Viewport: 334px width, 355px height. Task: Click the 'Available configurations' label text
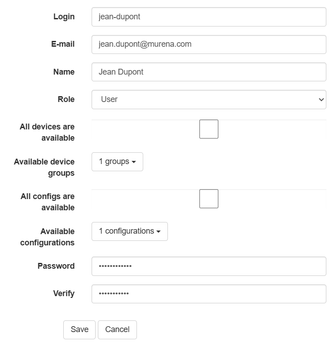coord(47,237)
